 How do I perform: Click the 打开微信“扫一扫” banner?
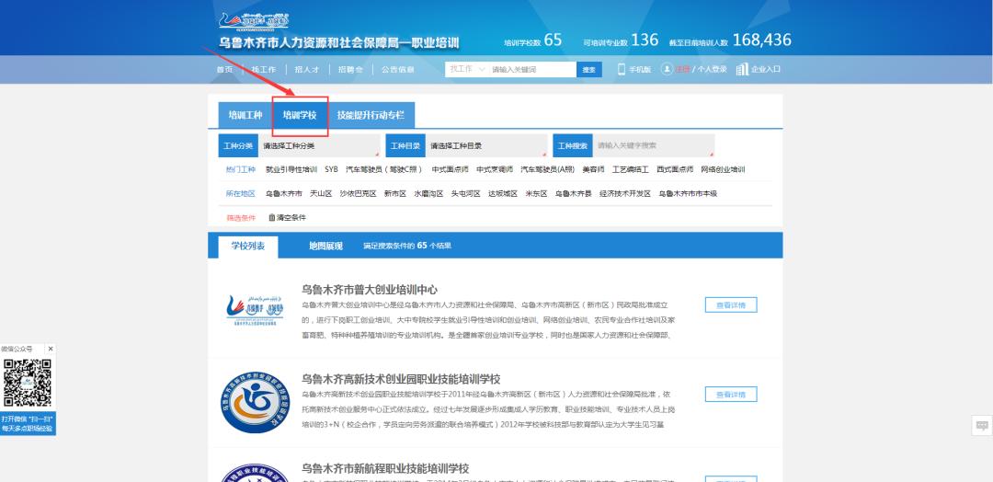coord(28,424)
